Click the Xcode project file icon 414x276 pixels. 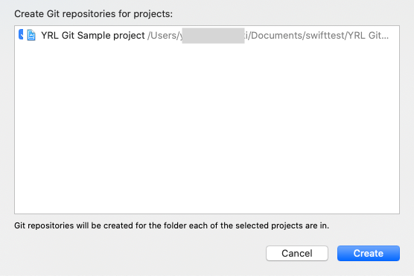coord(31,35)
